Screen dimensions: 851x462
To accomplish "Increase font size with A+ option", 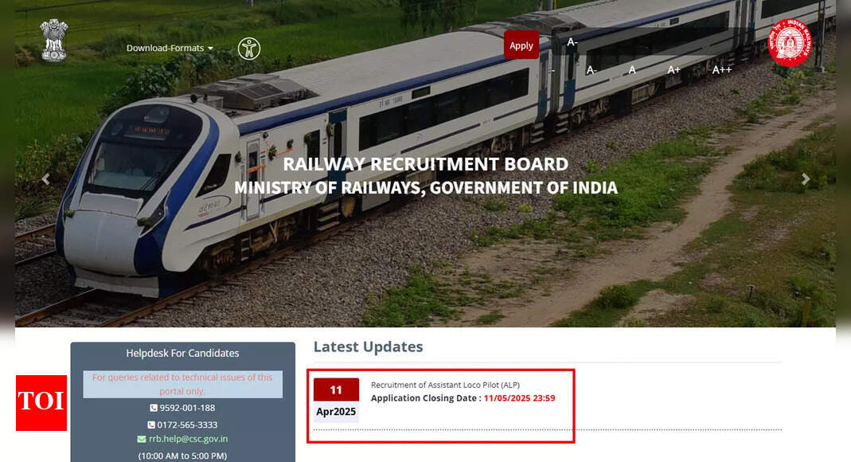I will click(673, 70).
